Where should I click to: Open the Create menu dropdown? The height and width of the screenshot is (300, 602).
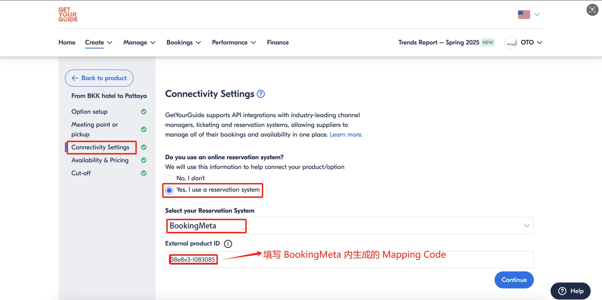(99, 43)
